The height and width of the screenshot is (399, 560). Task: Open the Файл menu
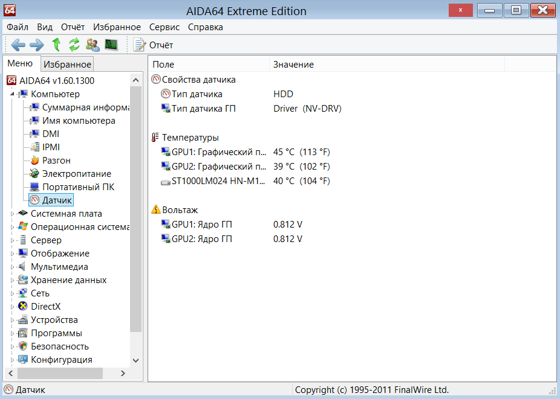18,27
